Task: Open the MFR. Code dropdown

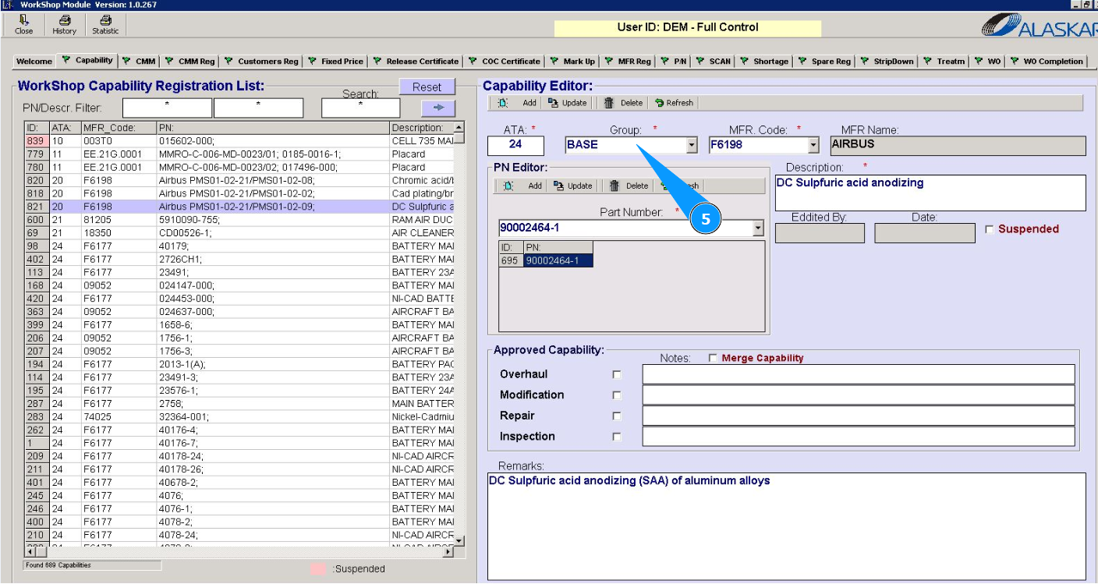Action: click(813, 145)
